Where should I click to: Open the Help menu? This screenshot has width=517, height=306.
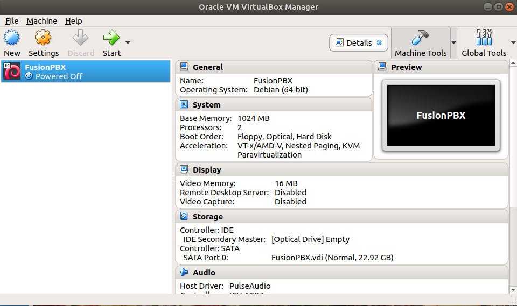[x=74, y=21]
